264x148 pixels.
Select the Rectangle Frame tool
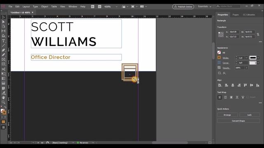(x=3, y=59)
